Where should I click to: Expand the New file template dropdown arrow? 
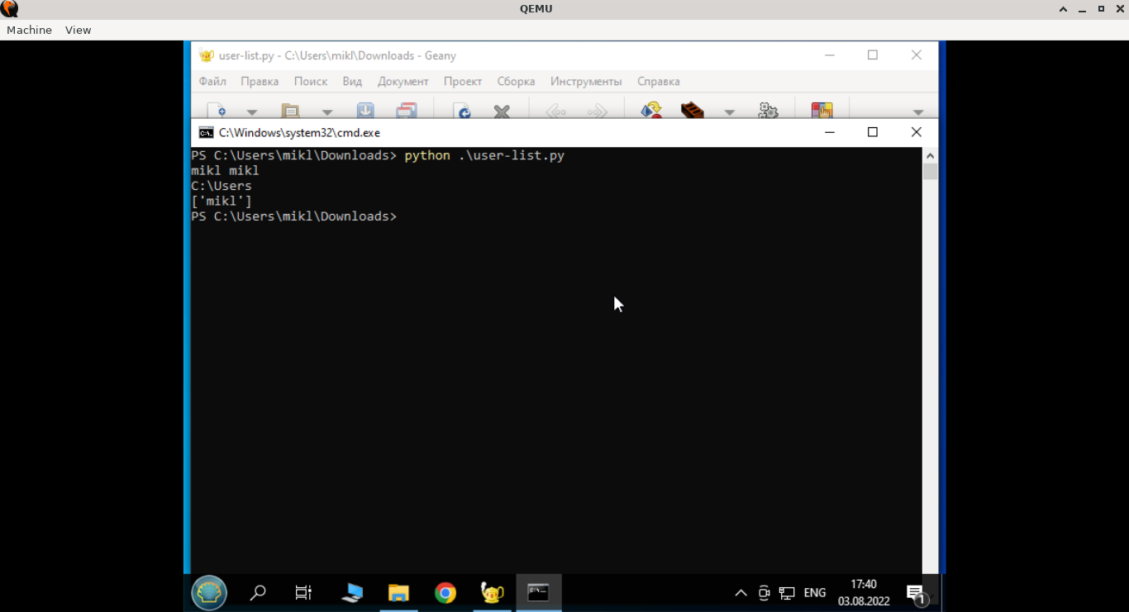pyautogui.click(x=252, y=111)
